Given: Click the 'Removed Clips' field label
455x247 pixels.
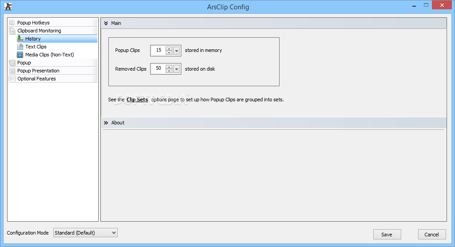Looking at the screenshot, I should [x=131, y=69].
